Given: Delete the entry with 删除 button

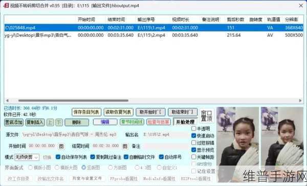Looking at the screenshot, I should [77, 123].
